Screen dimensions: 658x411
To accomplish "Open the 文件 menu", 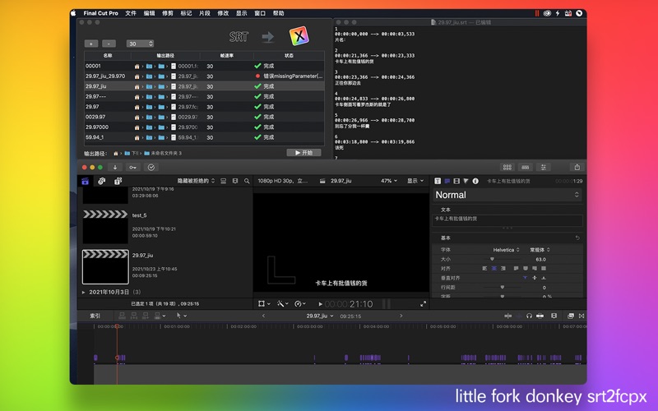I will (131, 13).
